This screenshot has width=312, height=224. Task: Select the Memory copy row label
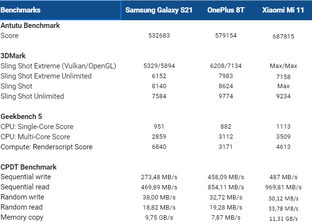(x=22, y=217)
